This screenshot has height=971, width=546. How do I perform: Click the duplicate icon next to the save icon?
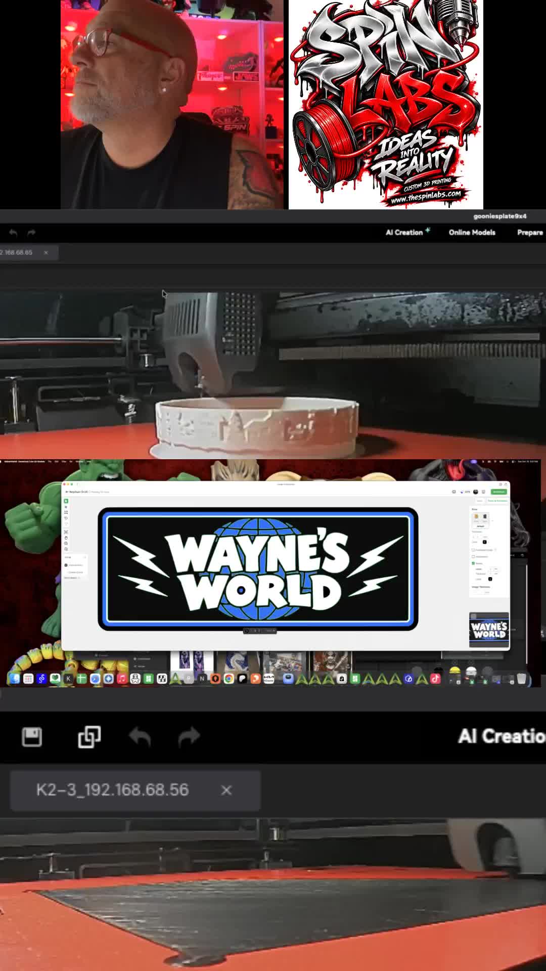(89, 737)
